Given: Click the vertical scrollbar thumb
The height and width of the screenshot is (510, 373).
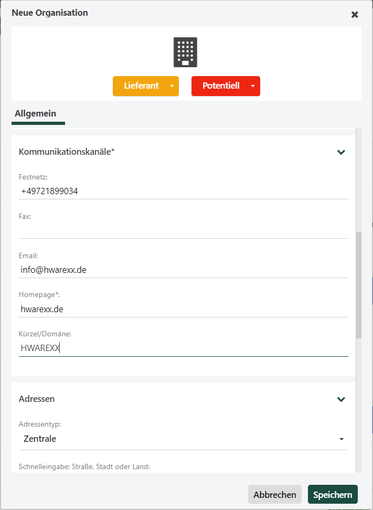Looking at the screenshot, I should click(358, 284).
